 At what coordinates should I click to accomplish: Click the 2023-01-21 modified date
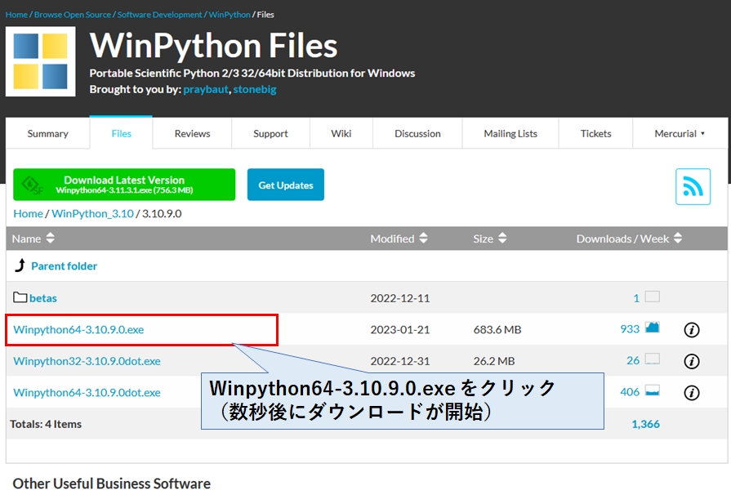pyautogui.click(x=400, y=329)
